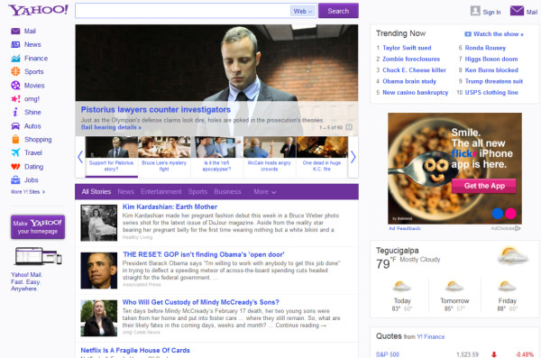Open the Dating heart icon

(15, 167)
